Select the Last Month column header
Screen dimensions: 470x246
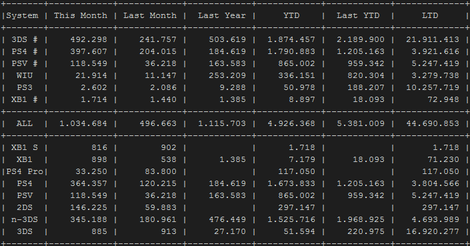coord(150,15)
